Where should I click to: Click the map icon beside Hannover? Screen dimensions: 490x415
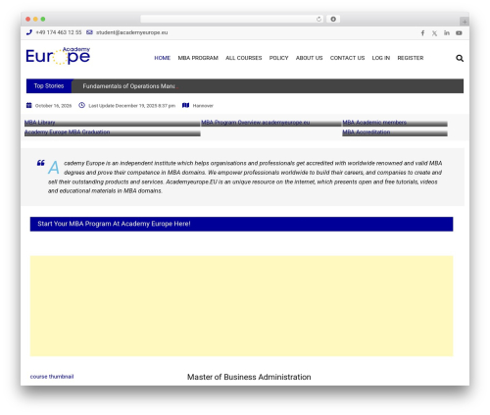tap(185, 105)
